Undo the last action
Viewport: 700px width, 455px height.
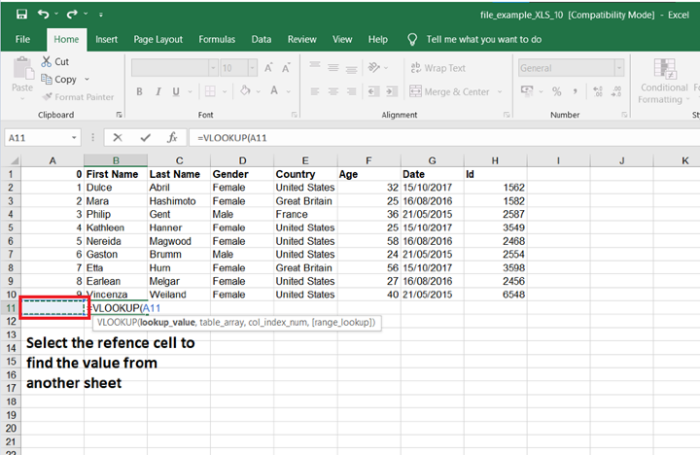click(45, 15)
